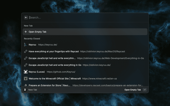170x106 pixels.
Task: Click link icon next to Raycast fingertips entry
Action: tap(26, 51)
